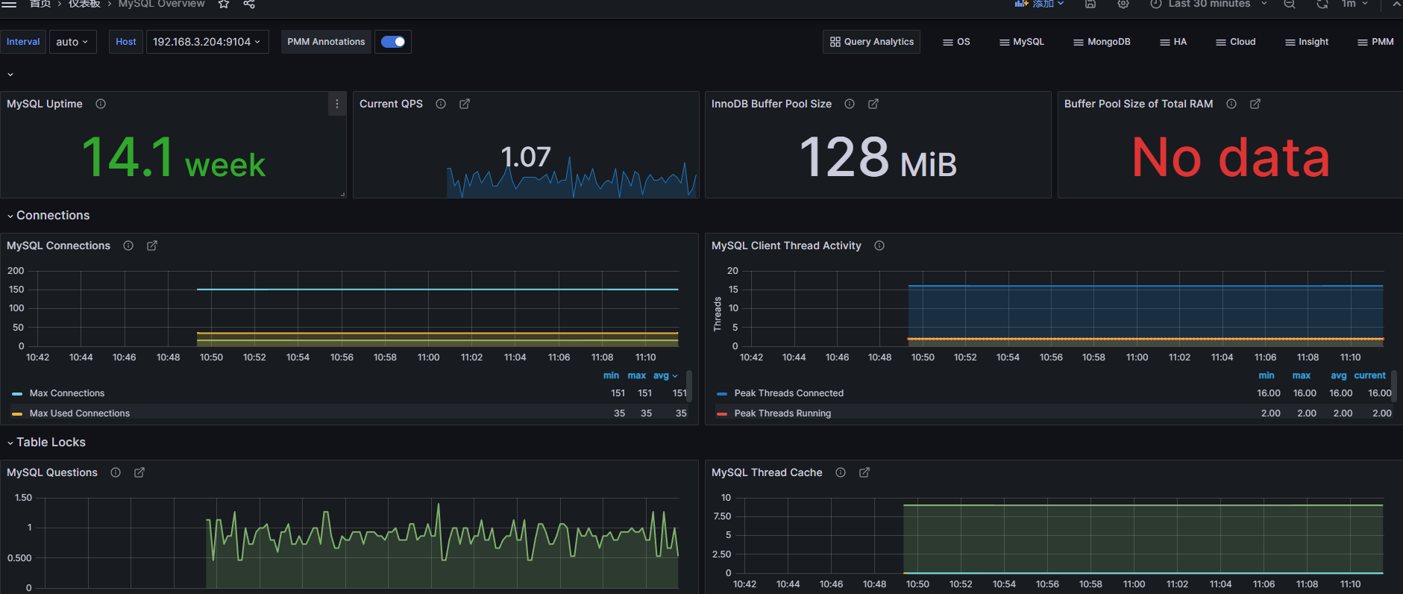Image resolution: width=1403 pixels, height=594 pixels.
Task: Open the Cloud dashboards menu
Action: [x=1236, y=42]
